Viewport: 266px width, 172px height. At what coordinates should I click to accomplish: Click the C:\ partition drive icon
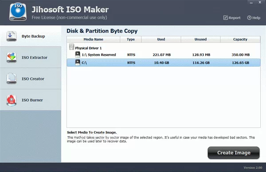(78, 62)
